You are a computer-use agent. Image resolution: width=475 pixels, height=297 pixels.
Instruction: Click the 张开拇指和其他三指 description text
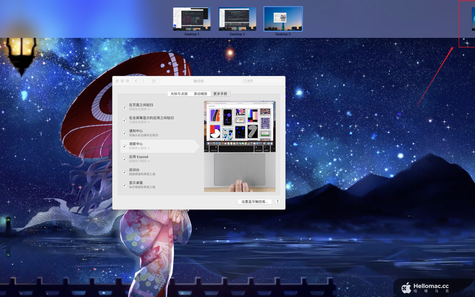pyautogui.click(x=142, y=187)
